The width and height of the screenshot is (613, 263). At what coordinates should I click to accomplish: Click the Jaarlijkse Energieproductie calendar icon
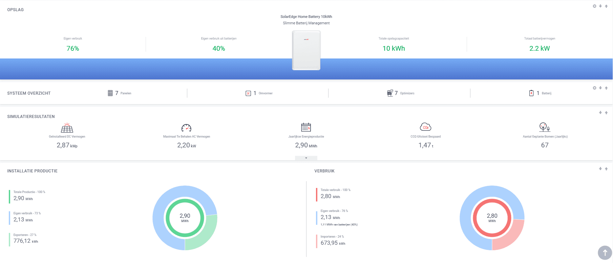pyautogui.click(x=306, y=127)
